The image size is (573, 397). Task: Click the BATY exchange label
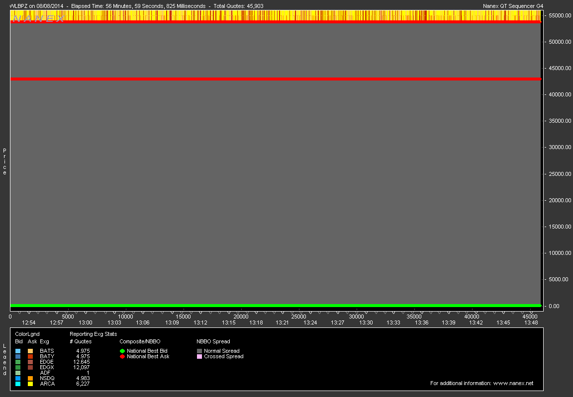click(47, 356)
